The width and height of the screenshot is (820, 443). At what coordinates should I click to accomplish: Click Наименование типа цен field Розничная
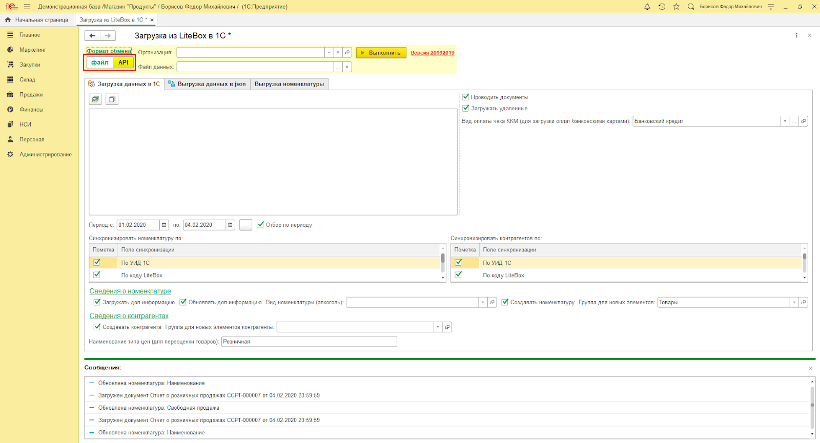click(309, 342)
